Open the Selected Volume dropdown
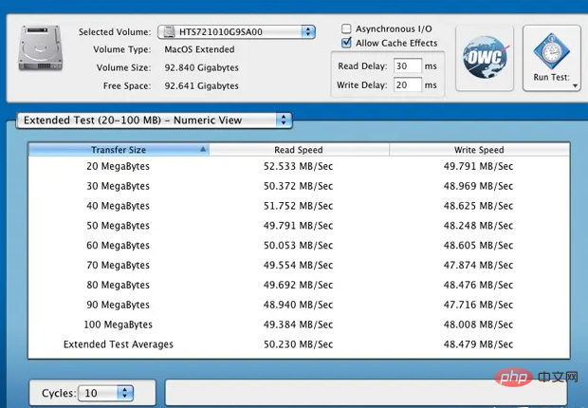 pyautogui.click(x=236, y=31)
